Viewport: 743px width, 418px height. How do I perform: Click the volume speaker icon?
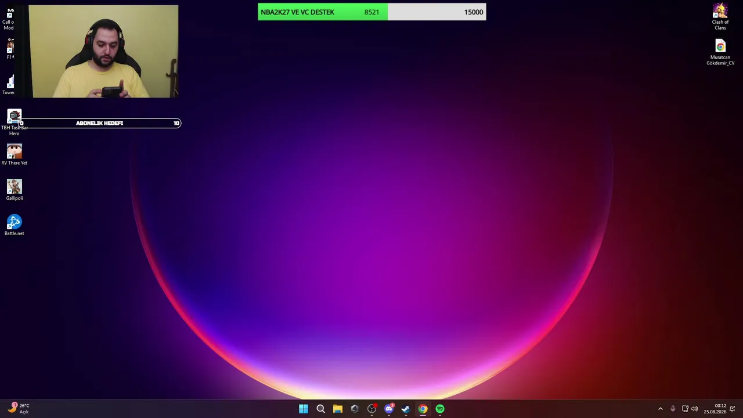pyautogui.click(x=695, y=409)
